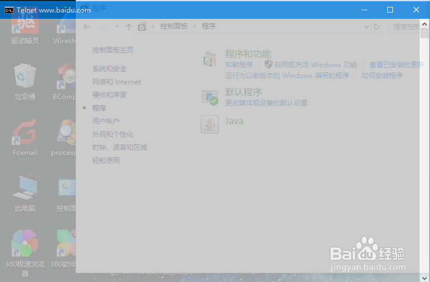Click the Telnet window's console icon
The width and height of the screenshot is (430, 282).
[9, 10]
